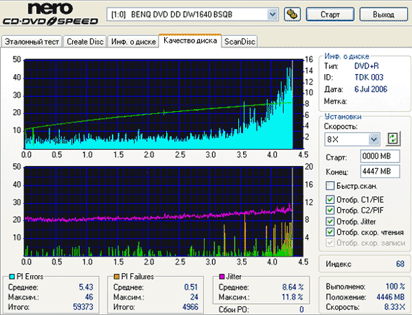Click the disabled Отобр. скор. записи checkbox
Viewport: 412px width, 315px height.
[x=330, y=243]
